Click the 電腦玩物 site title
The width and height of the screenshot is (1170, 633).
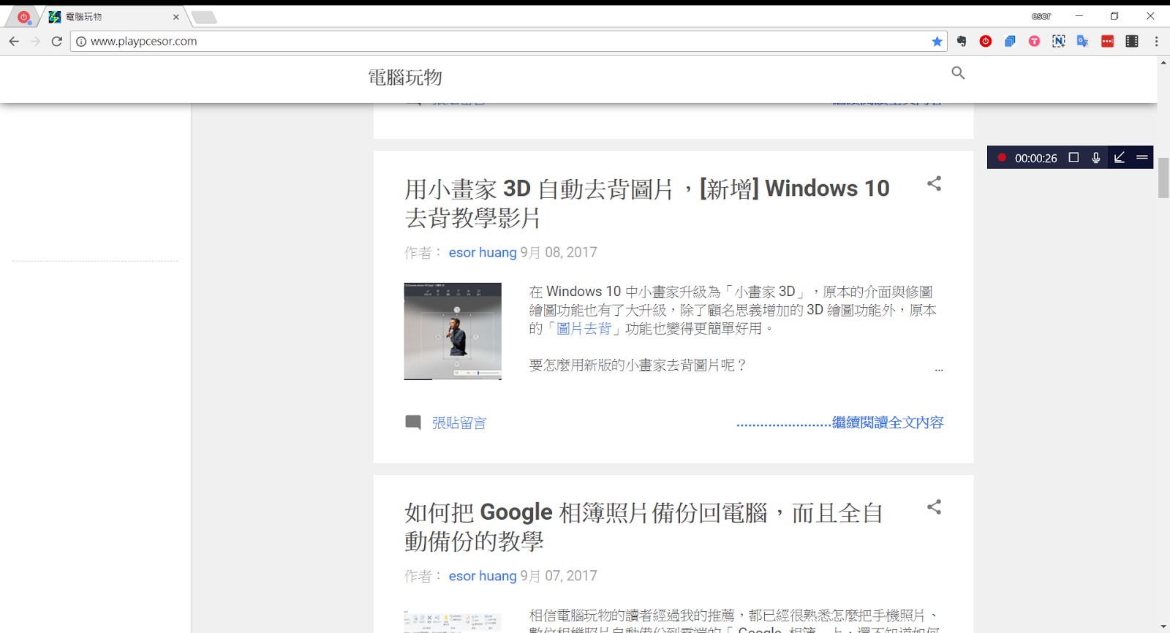[405, 77]
